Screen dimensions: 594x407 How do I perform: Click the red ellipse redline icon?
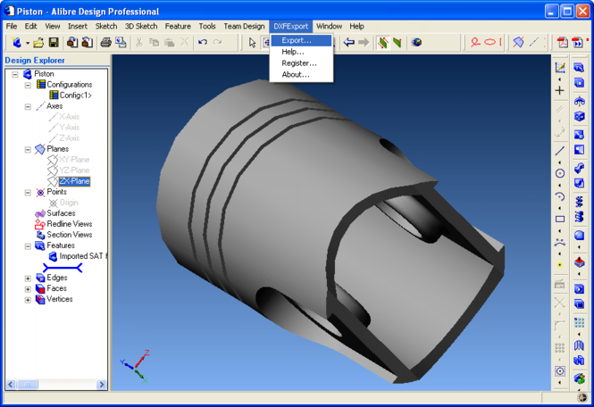pyautogui.click(x=489, y=42)
